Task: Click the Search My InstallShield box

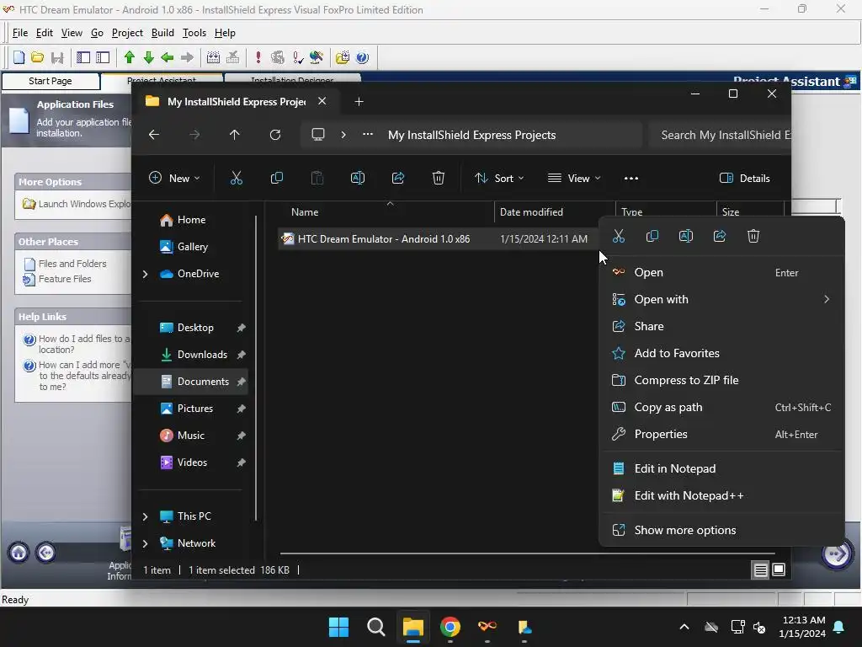Action: (719, 136)
